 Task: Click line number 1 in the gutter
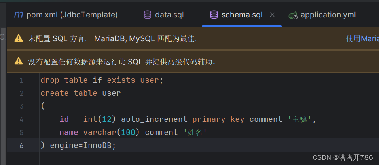point(21,80)
